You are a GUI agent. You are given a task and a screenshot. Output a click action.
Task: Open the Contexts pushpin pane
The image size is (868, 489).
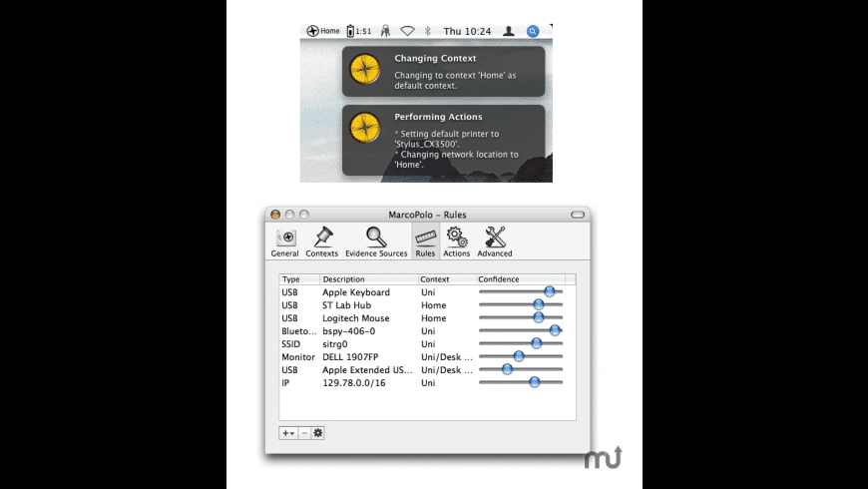(x=321, y=243)
